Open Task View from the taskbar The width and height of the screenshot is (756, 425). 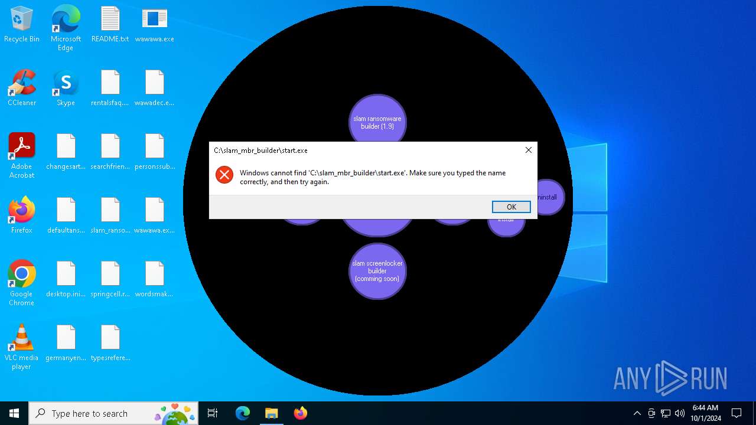pyautogui.click(x=213, y=413)
